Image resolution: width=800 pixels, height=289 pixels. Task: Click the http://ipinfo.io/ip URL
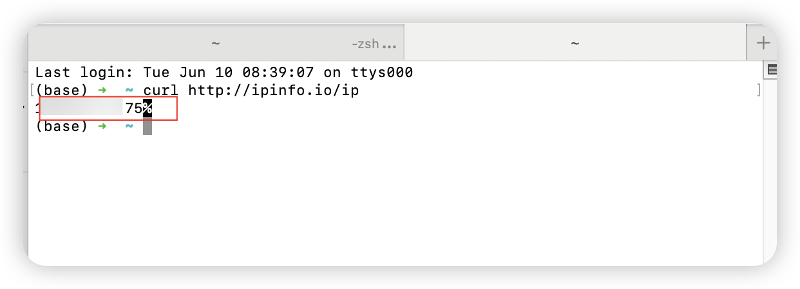(273, 91)
